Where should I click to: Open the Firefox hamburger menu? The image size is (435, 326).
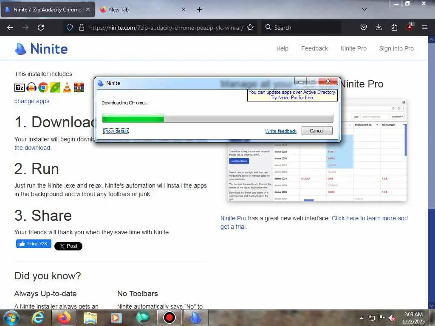pos(425,27)
